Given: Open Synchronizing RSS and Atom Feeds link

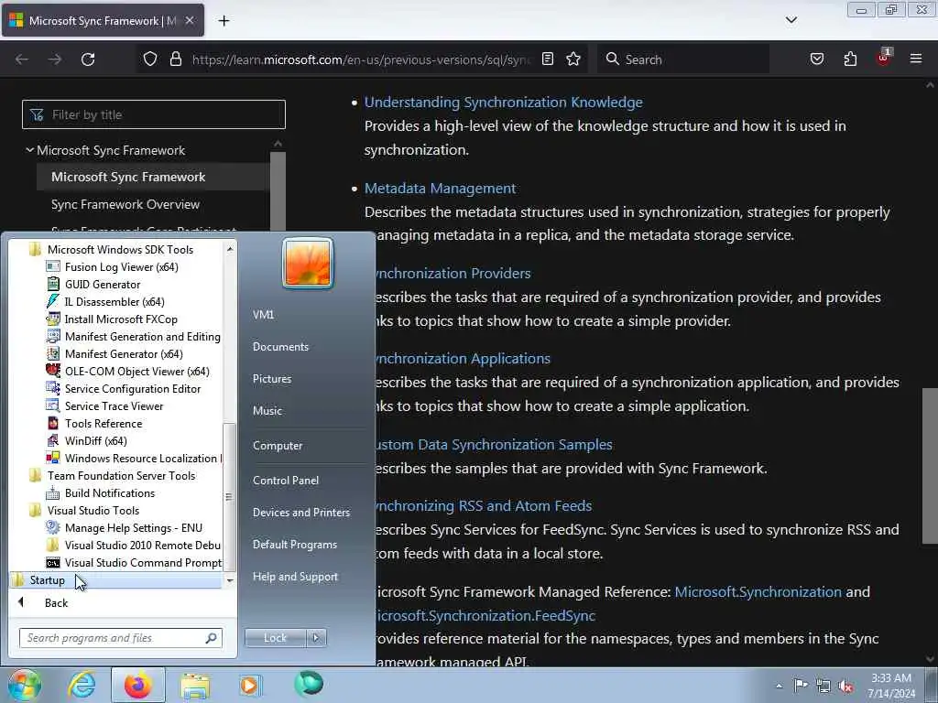Looking at the screenshot, I should tap(484, 505).
